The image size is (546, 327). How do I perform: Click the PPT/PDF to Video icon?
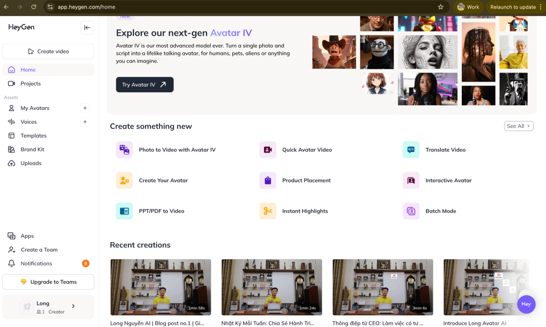coord(124,211)
